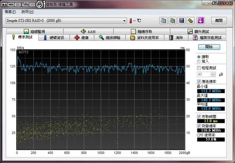235x163 pixels.
Task: Open the options gear icon
Action: pos(190,21)
